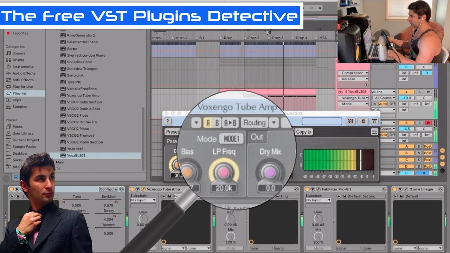Screen dimensions: 450x253
Task: Click the add plus icon below Release
Action: 366,85
